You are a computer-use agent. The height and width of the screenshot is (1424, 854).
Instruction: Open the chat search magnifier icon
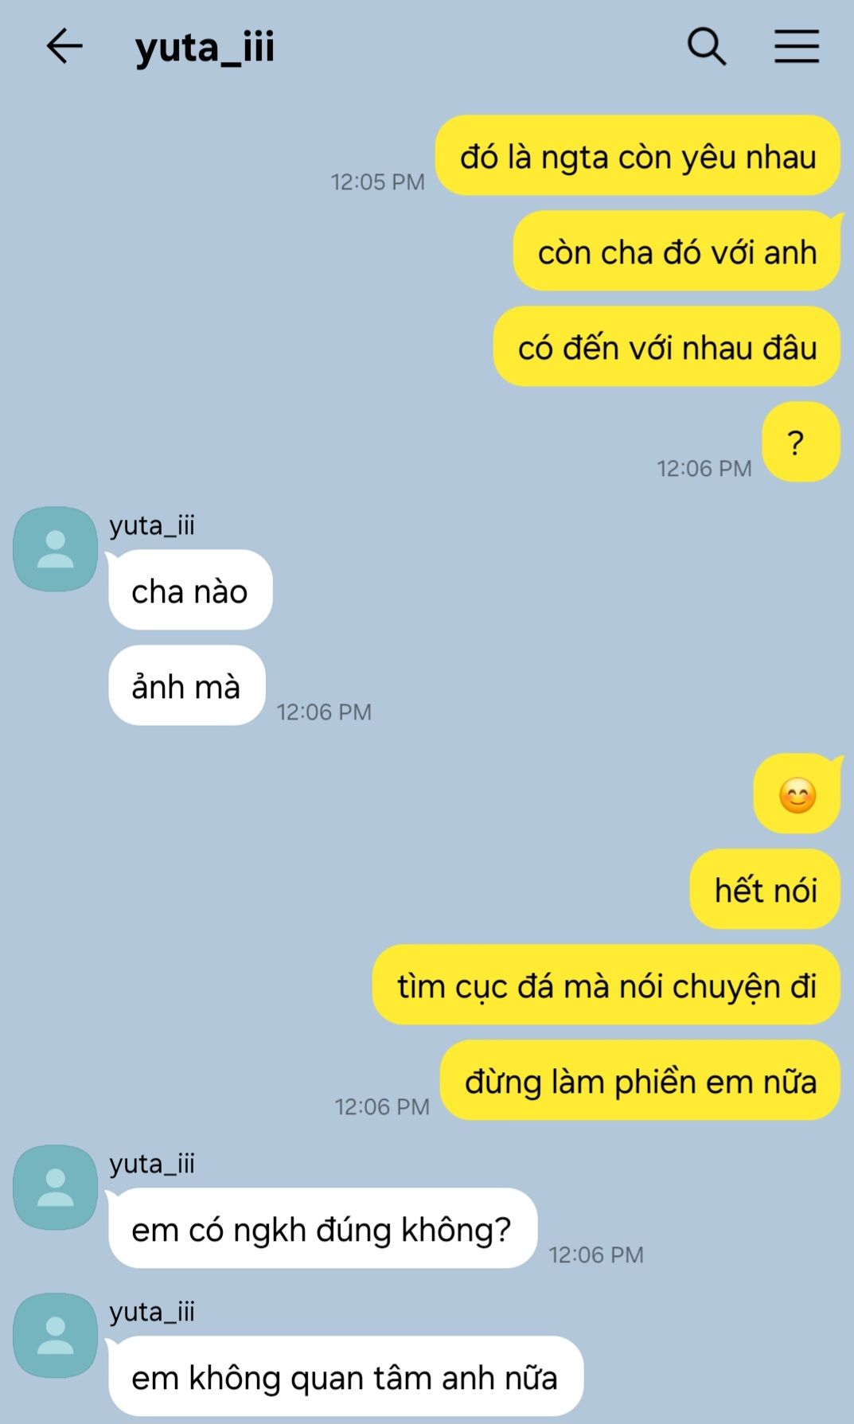coord(707,46)
